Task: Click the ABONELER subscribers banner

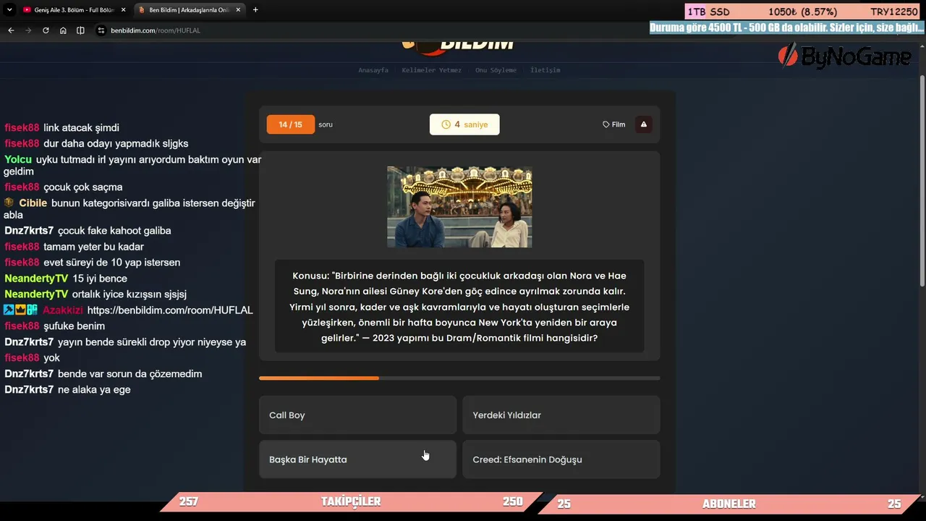Action: click(729, 504)
